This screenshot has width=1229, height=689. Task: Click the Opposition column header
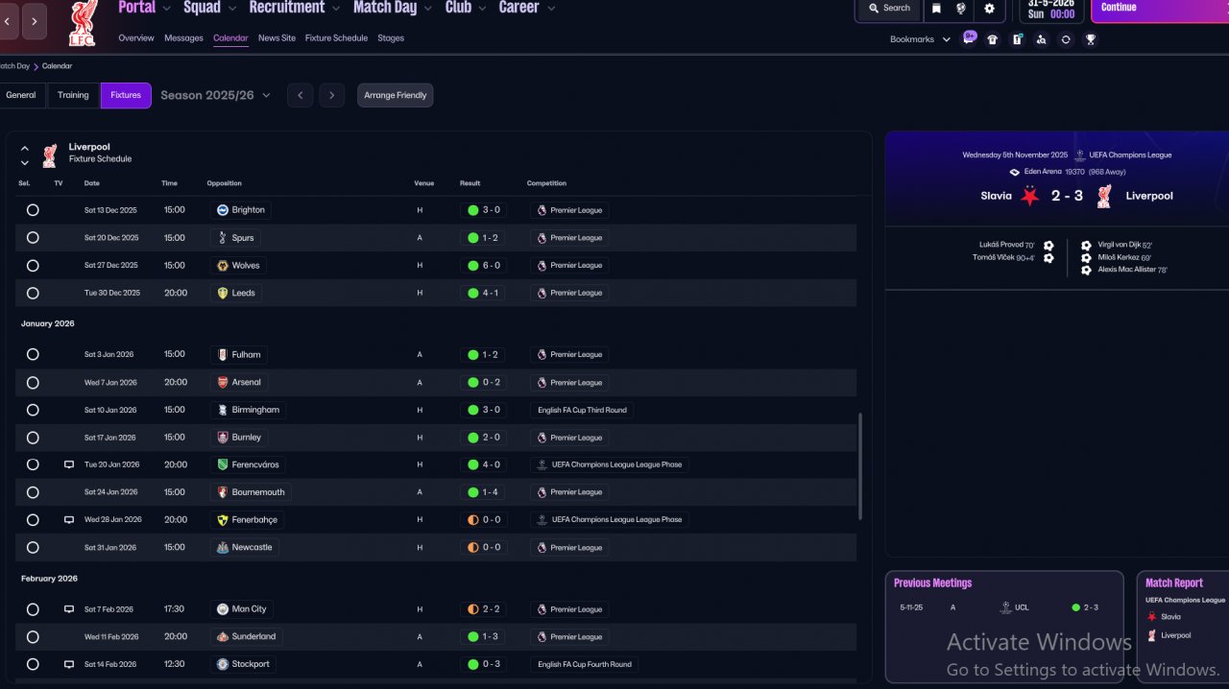[x=225, y=183]
